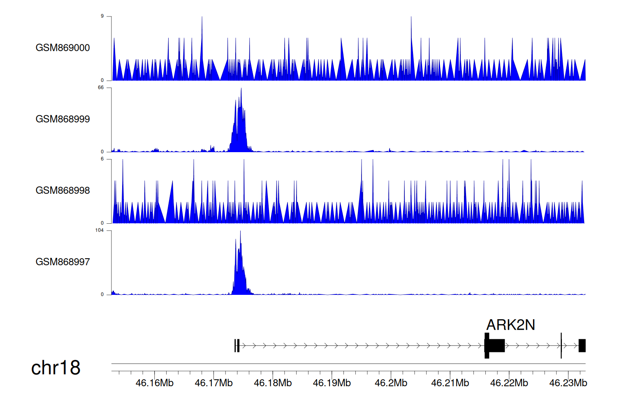Screen dimensions: 617x403
Task: Click the 46.22Mb axis label
Action: pyautogui.click(x=509, y=383)
